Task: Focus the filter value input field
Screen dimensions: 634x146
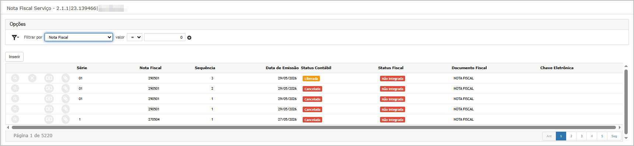Action: 165,37
